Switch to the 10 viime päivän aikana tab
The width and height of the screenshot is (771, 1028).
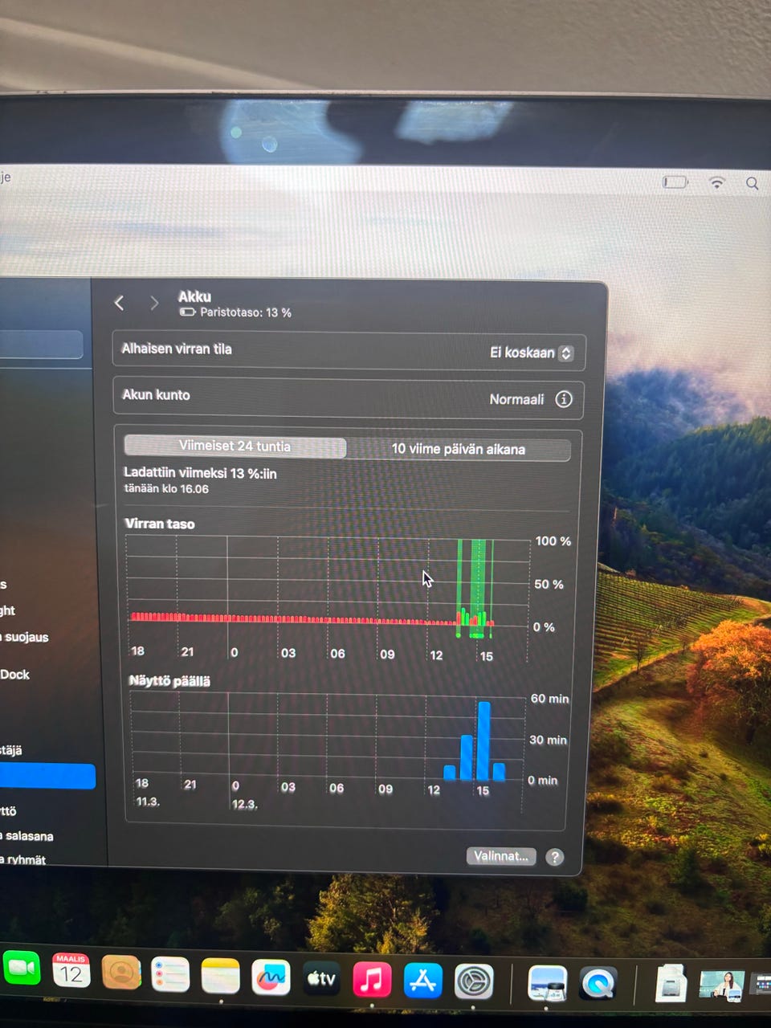(459, 449)
